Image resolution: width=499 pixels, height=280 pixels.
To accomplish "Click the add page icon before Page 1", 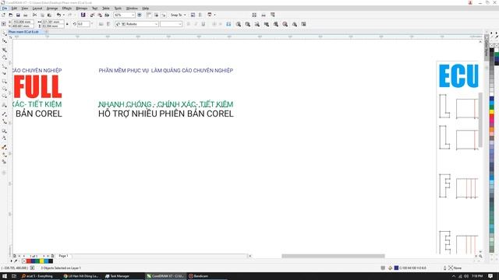I will click(x=15, y=256).
